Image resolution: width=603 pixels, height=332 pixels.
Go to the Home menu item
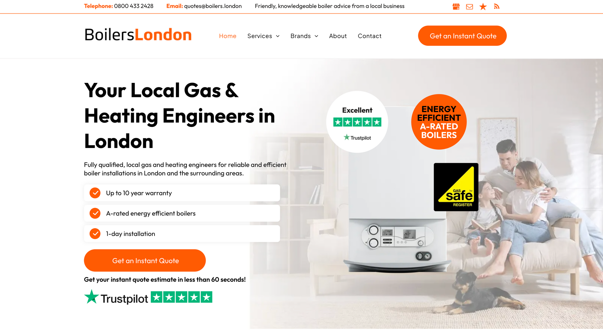(227, 36)
